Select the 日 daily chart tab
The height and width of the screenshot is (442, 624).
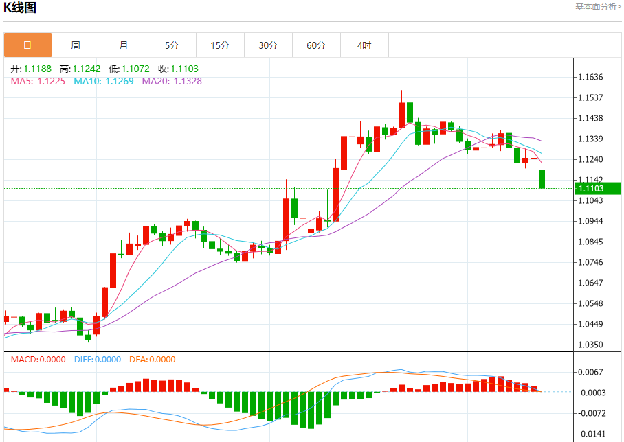[28, 45]
